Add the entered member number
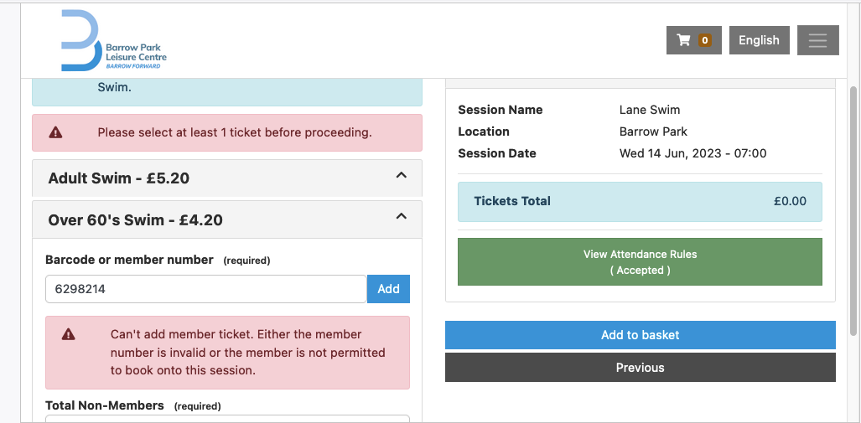This screenshot has width=861, height=423. [388, 289]
